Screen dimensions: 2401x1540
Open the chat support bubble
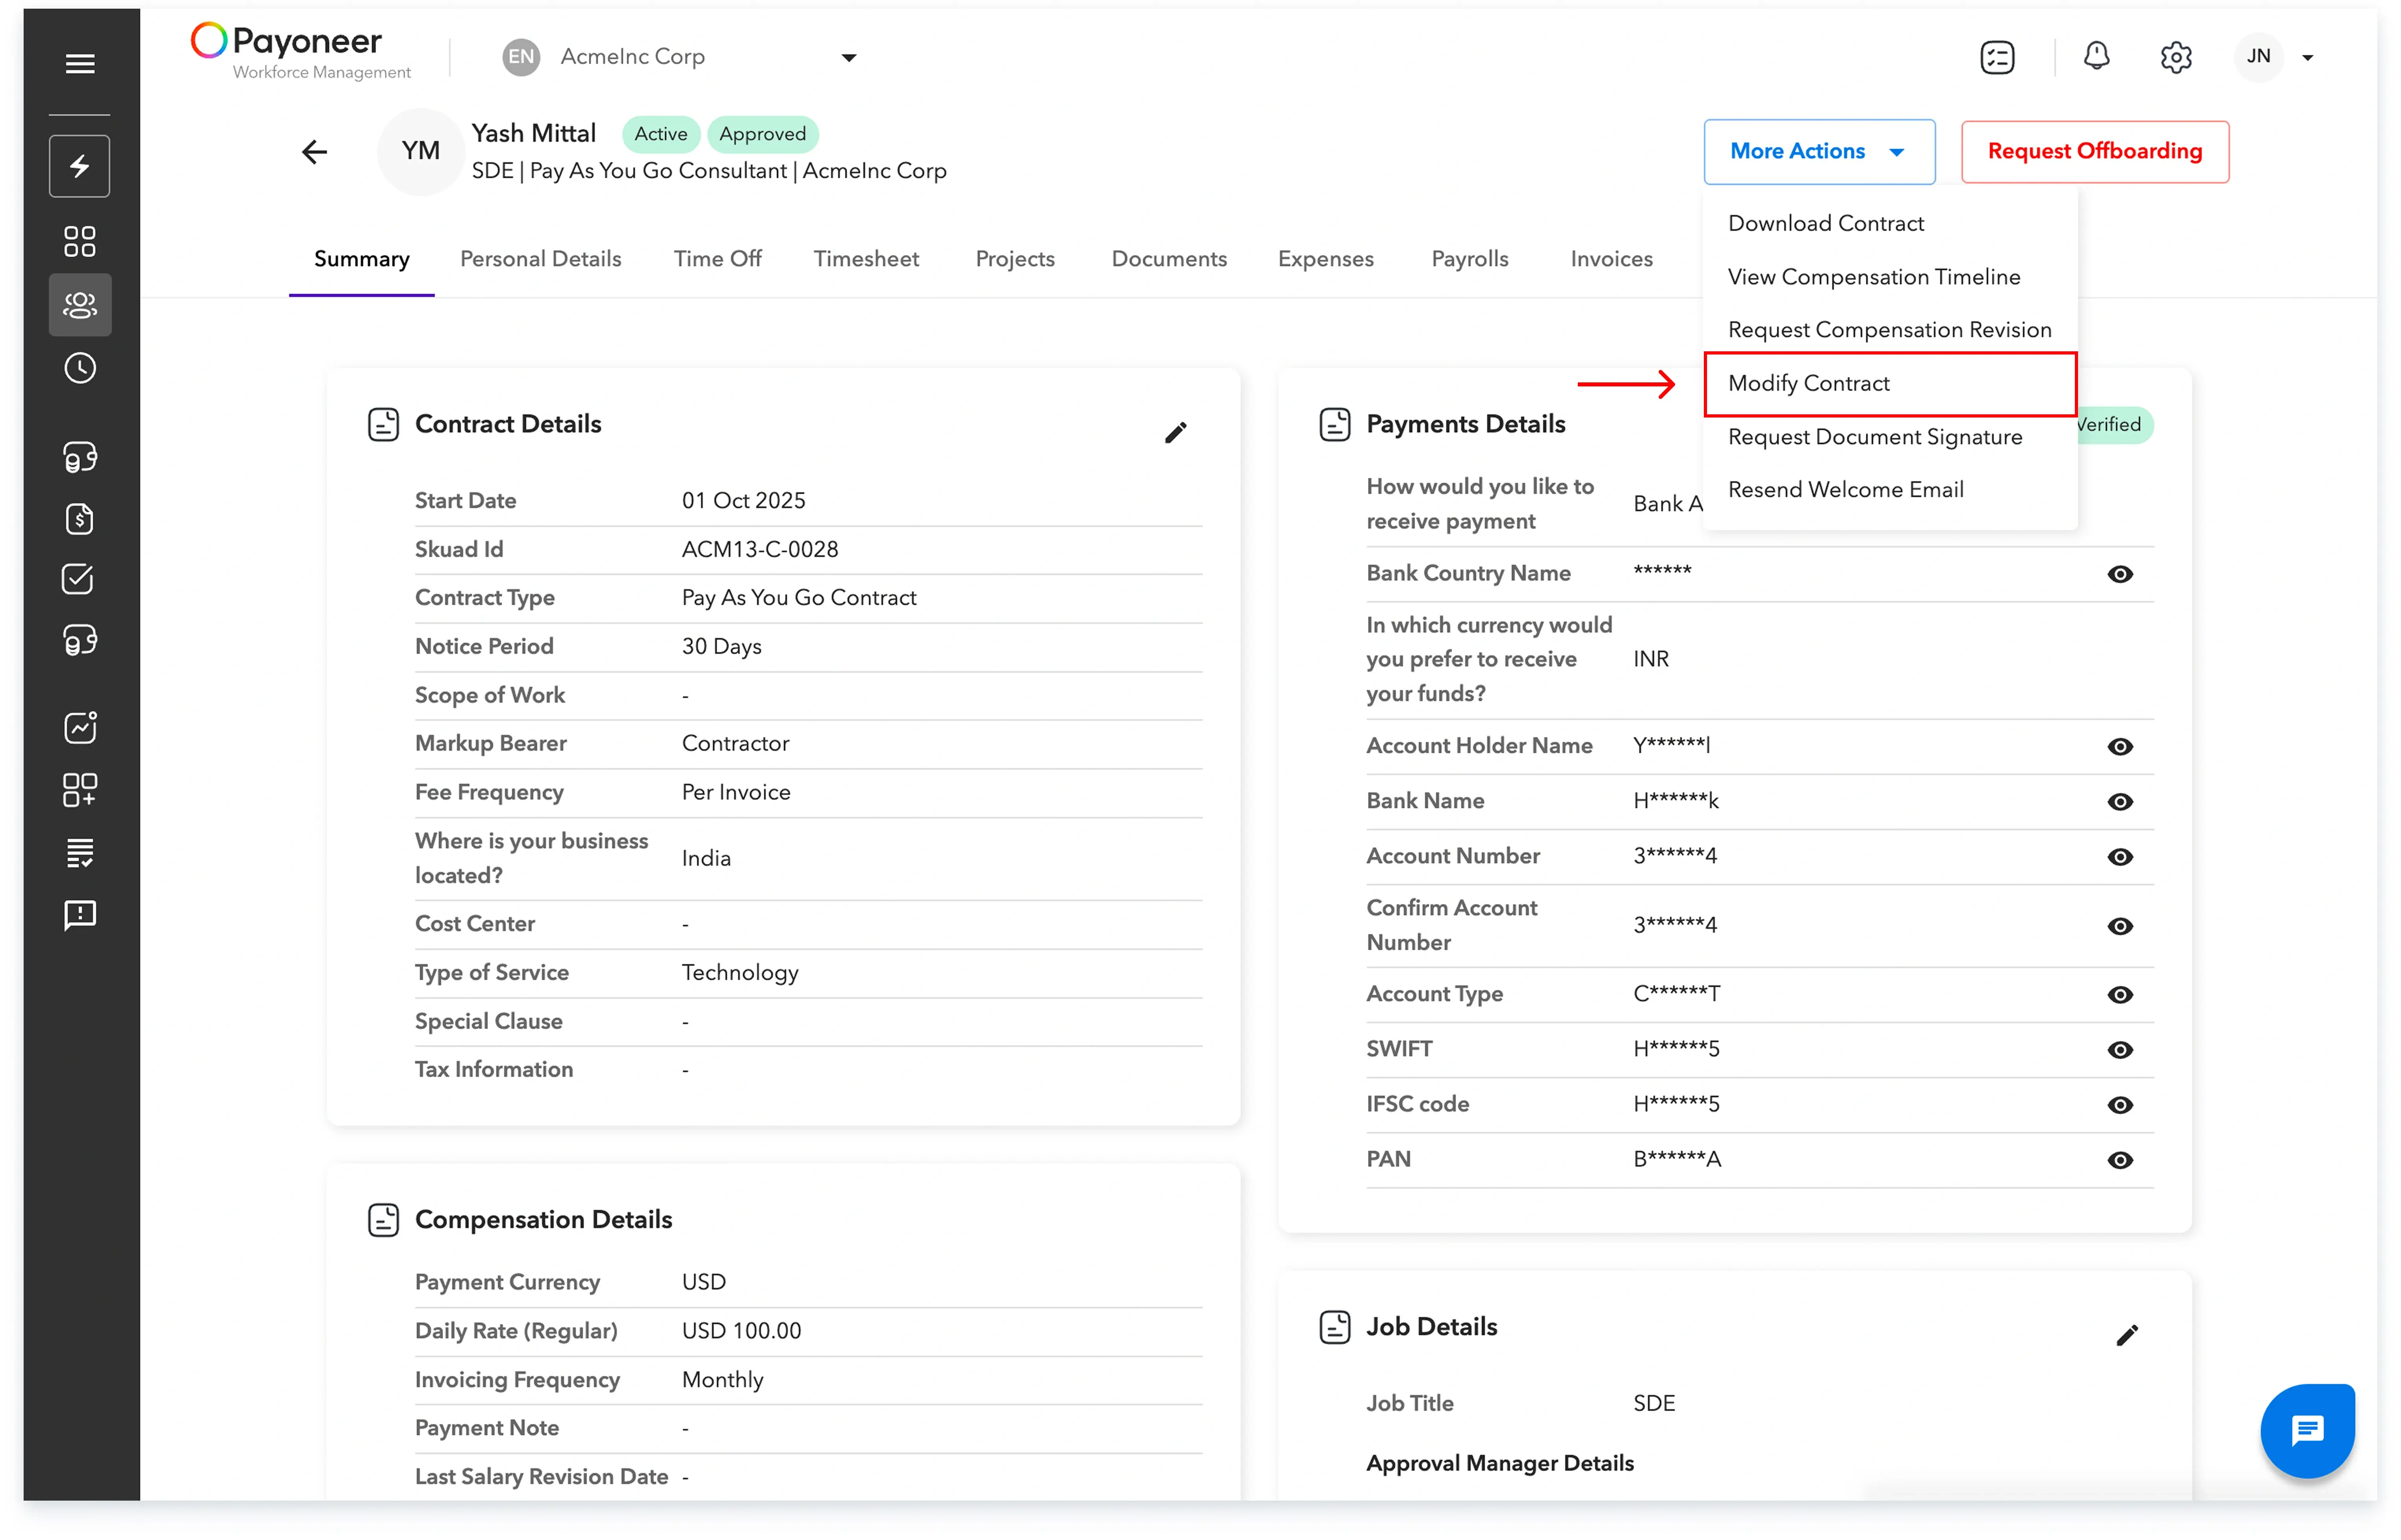tap(2306, 1430)
